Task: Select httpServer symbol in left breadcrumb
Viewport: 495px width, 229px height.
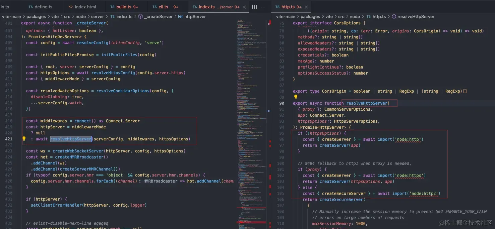Action: 192,16
